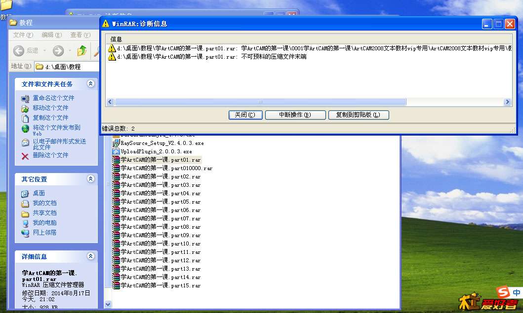The height and width of the screenshot is (313, 523).
Task: Click the Back arrow icon in Explorer
Action: point(19,51)
